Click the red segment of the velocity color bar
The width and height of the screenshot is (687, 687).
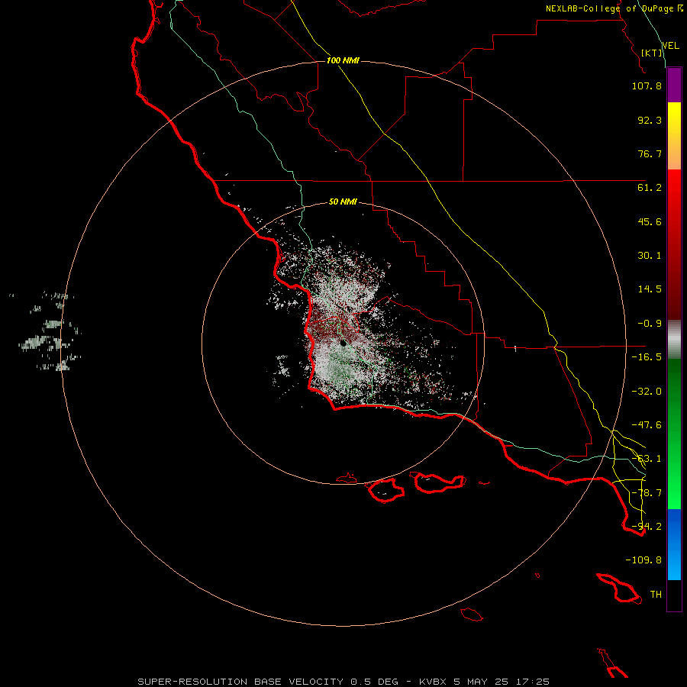pos(674,244)
